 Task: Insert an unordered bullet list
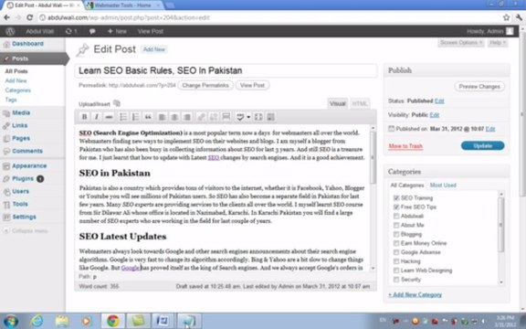click(x=123, y=117)
